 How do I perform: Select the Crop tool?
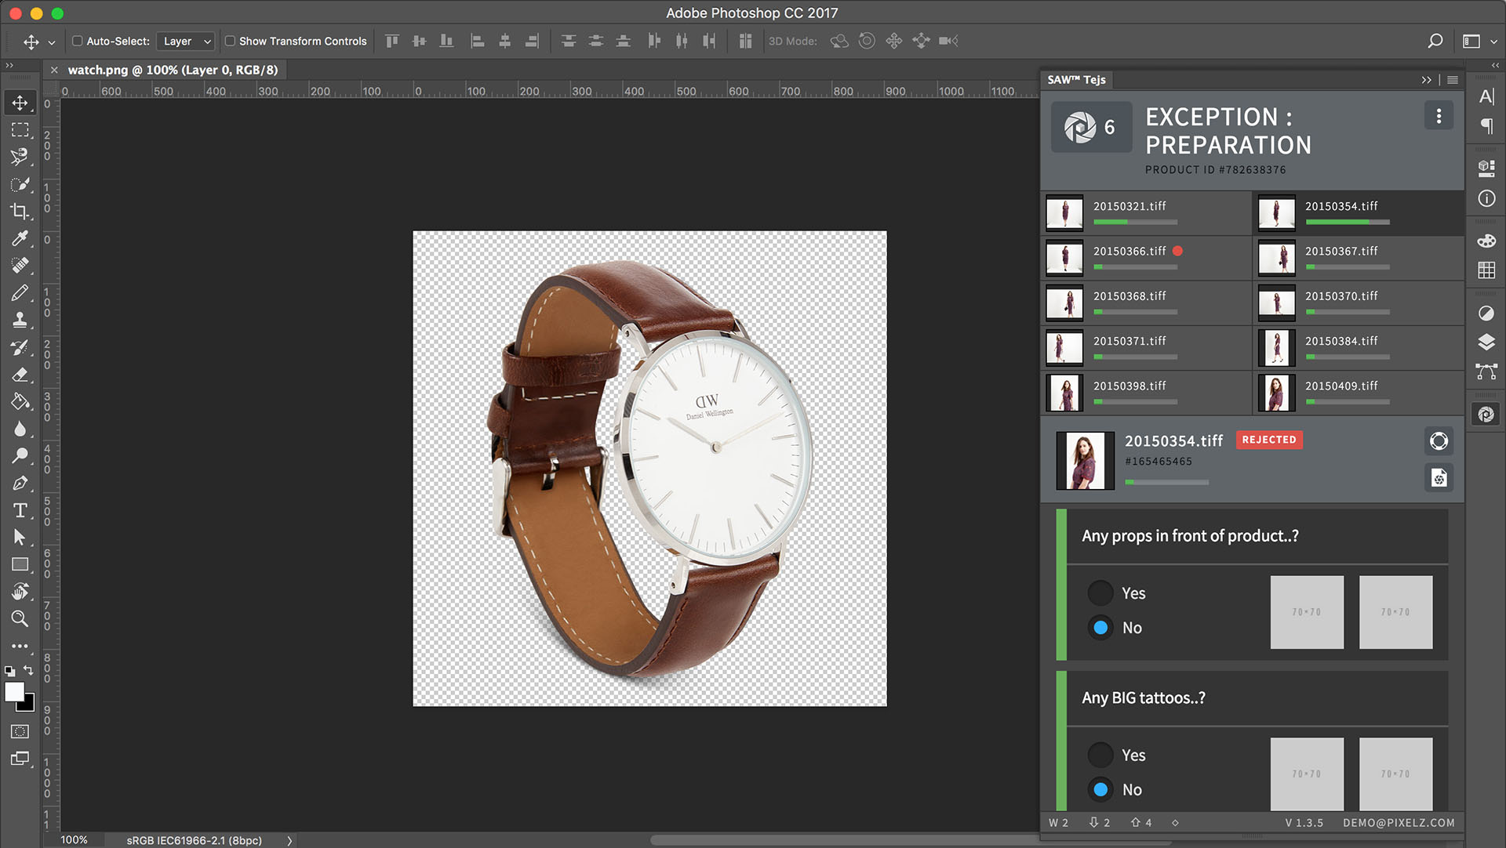pyautogui.click(x=20, y=211)
